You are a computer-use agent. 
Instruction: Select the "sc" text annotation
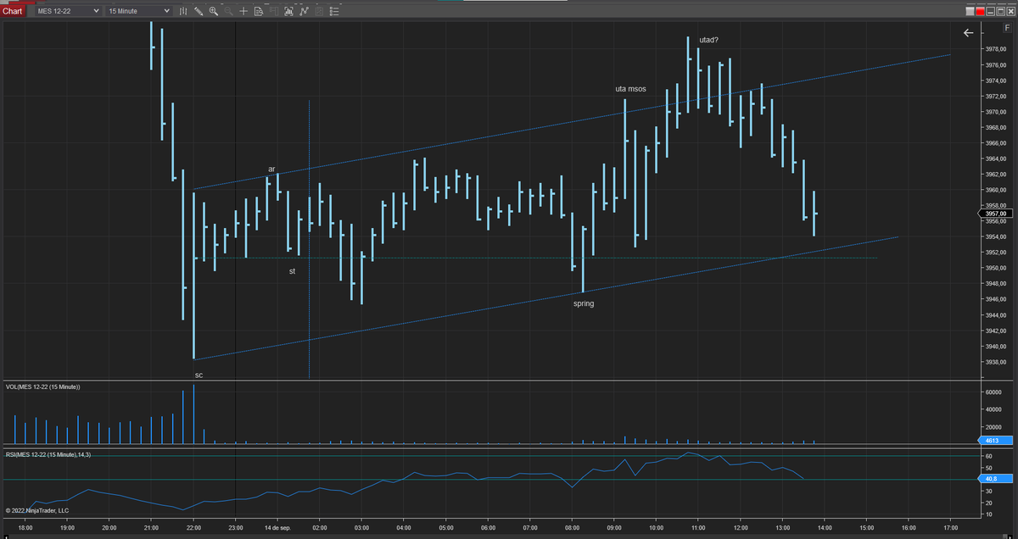[199, 374]
